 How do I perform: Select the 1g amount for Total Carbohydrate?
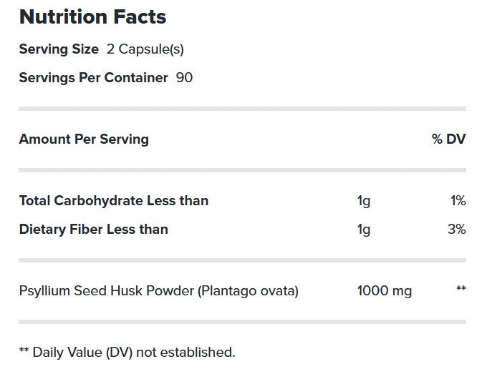coord(364,201)
